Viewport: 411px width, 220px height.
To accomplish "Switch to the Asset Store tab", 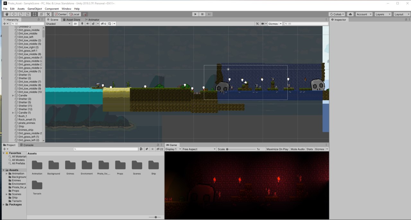I will point(71,20).
